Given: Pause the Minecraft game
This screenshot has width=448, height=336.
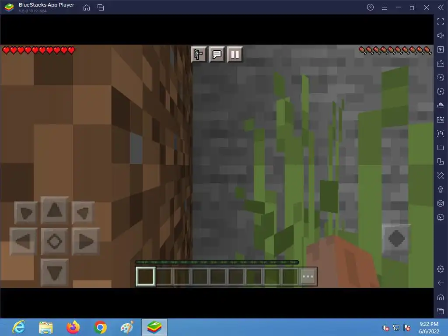Looking at the screenshot, I should (x=235, y=54).
